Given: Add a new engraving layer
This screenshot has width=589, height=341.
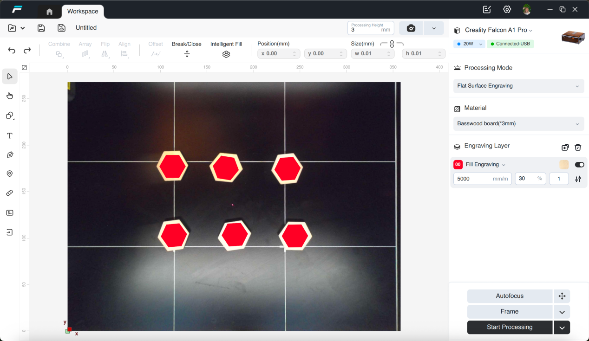Looking at the screenshot, I should 565,148.
